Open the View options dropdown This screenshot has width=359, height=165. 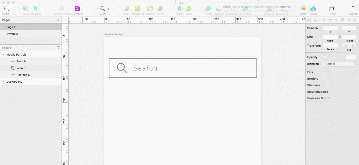click(333, 9)
